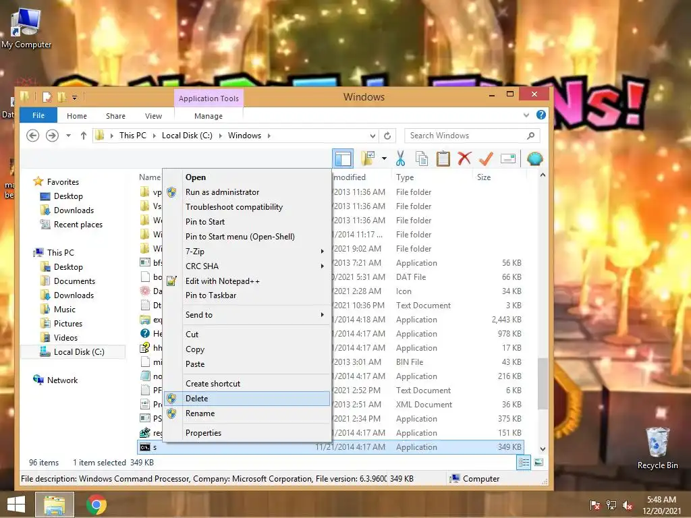This screenshot has width=691, height=518.
Task: Open the recent locations dropdown arrow
Action: coord(68,135)
